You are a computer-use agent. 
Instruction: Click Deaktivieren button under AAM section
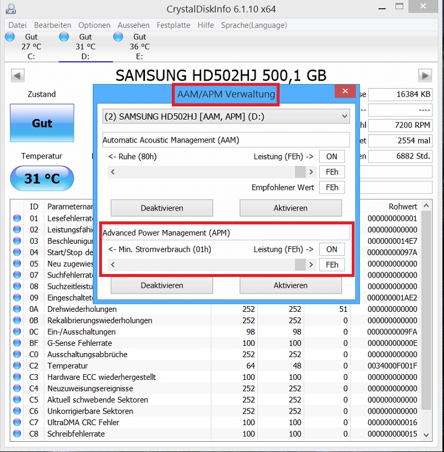click(x=162, y=208)
